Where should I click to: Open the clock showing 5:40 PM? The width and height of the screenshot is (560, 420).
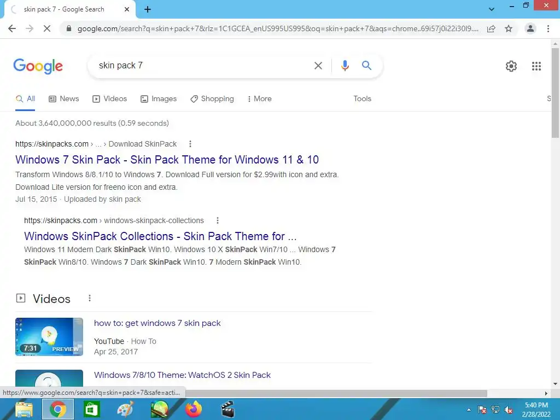(536, 410)
